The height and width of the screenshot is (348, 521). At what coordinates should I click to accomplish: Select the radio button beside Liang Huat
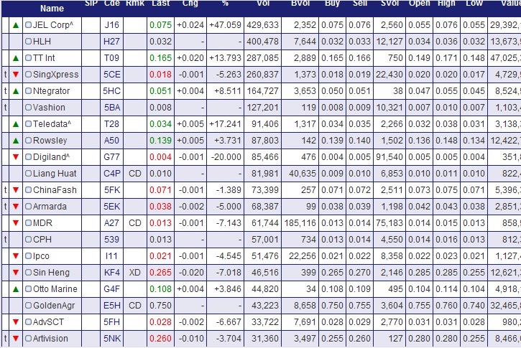[x=29, y=174]
